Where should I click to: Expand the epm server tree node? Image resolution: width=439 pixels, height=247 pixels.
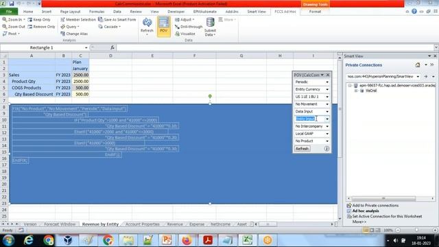(350, 85)
